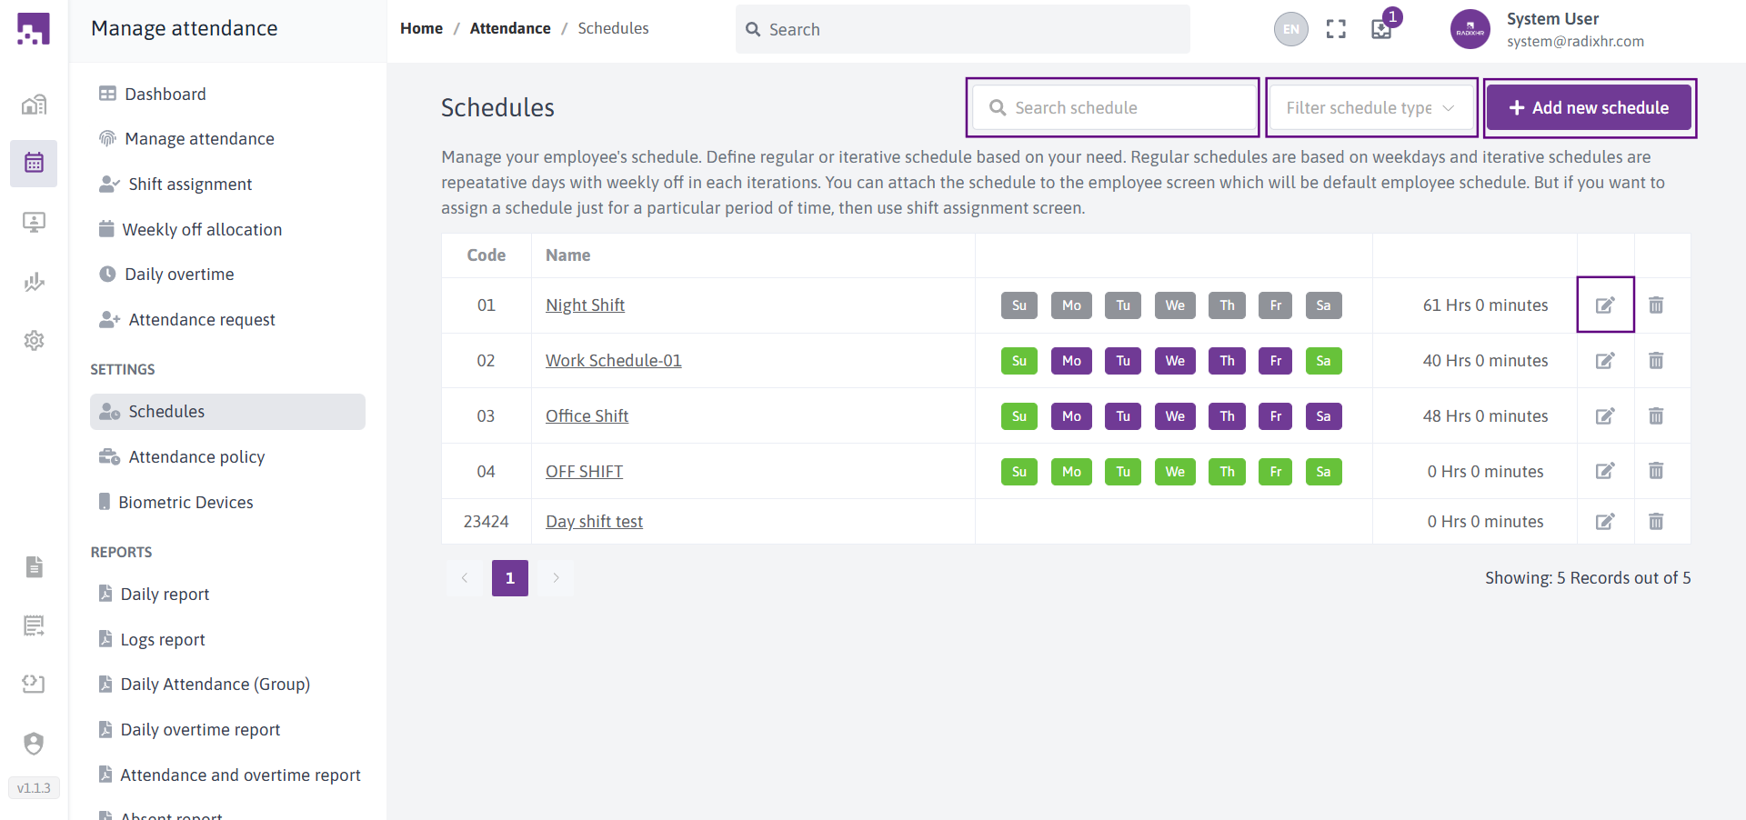The height and width of the screenshot is (820, 1746).
Task: Toggle fullscreen mode icon in header
Action: [x=1336, y=29]
